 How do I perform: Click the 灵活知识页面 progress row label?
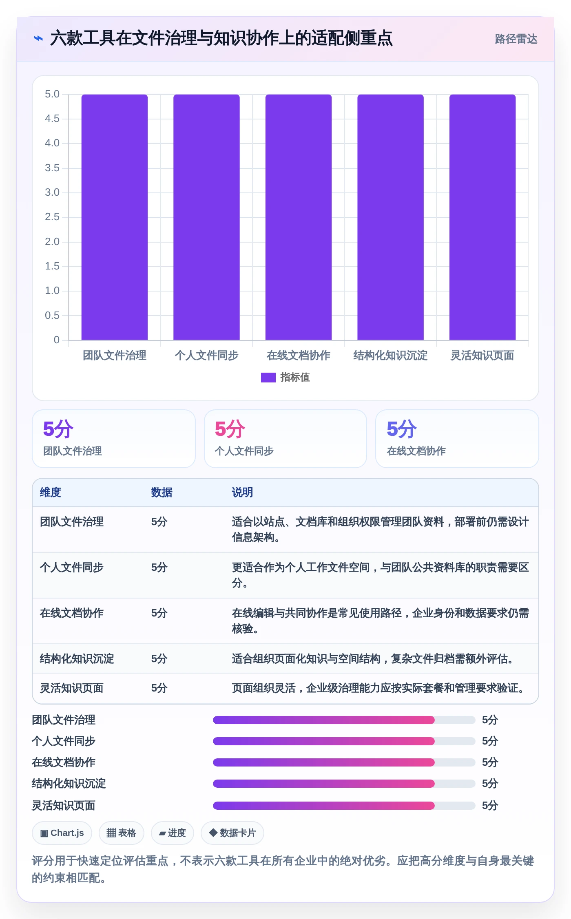(x=64, y=806)
